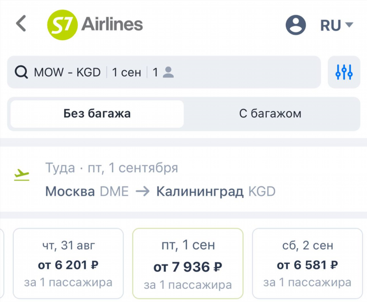Tap the search magnifier icon

pos(22,72)
